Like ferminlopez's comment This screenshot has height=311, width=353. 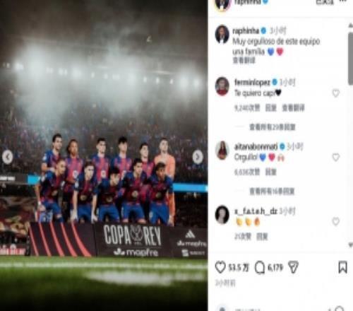pyautogui.click(x=336, y=93)
